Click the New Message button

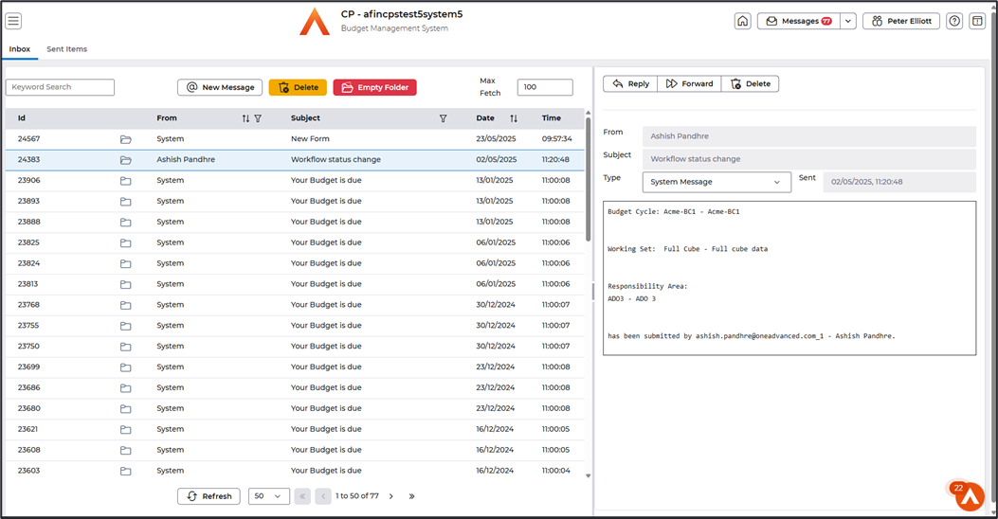[220, 87]
